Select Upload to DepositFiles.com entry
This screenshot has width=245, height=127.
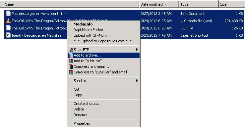104,41
